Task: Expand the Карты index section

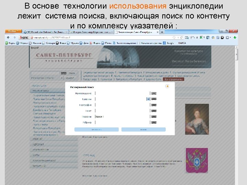Action: pyautogui.click(x=54, y=155)
